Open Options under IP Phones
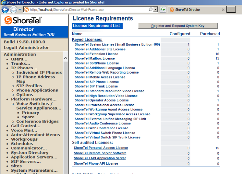The height and width of the screenshot is (174, 242). coord(25,95)
